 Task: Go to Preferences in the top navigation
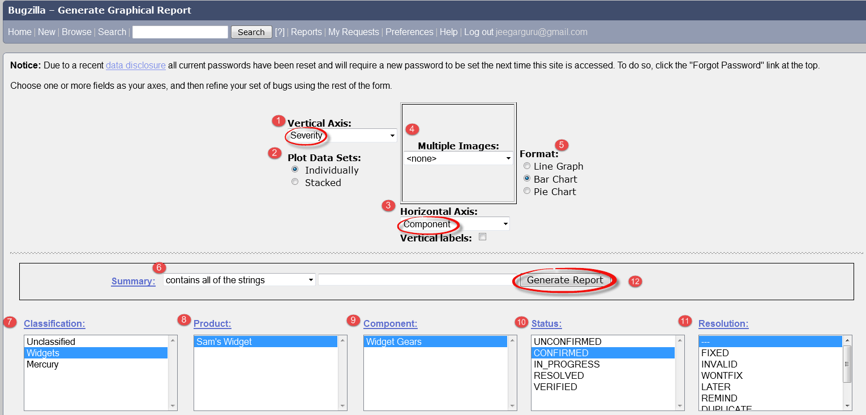tap(409, 32)
